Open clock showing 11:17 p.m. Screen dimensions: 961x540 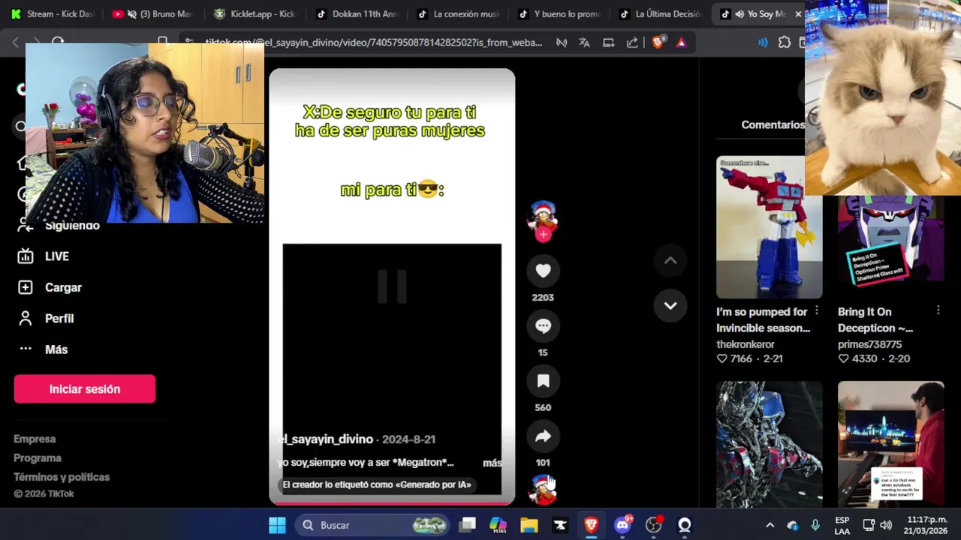(927, 525)
